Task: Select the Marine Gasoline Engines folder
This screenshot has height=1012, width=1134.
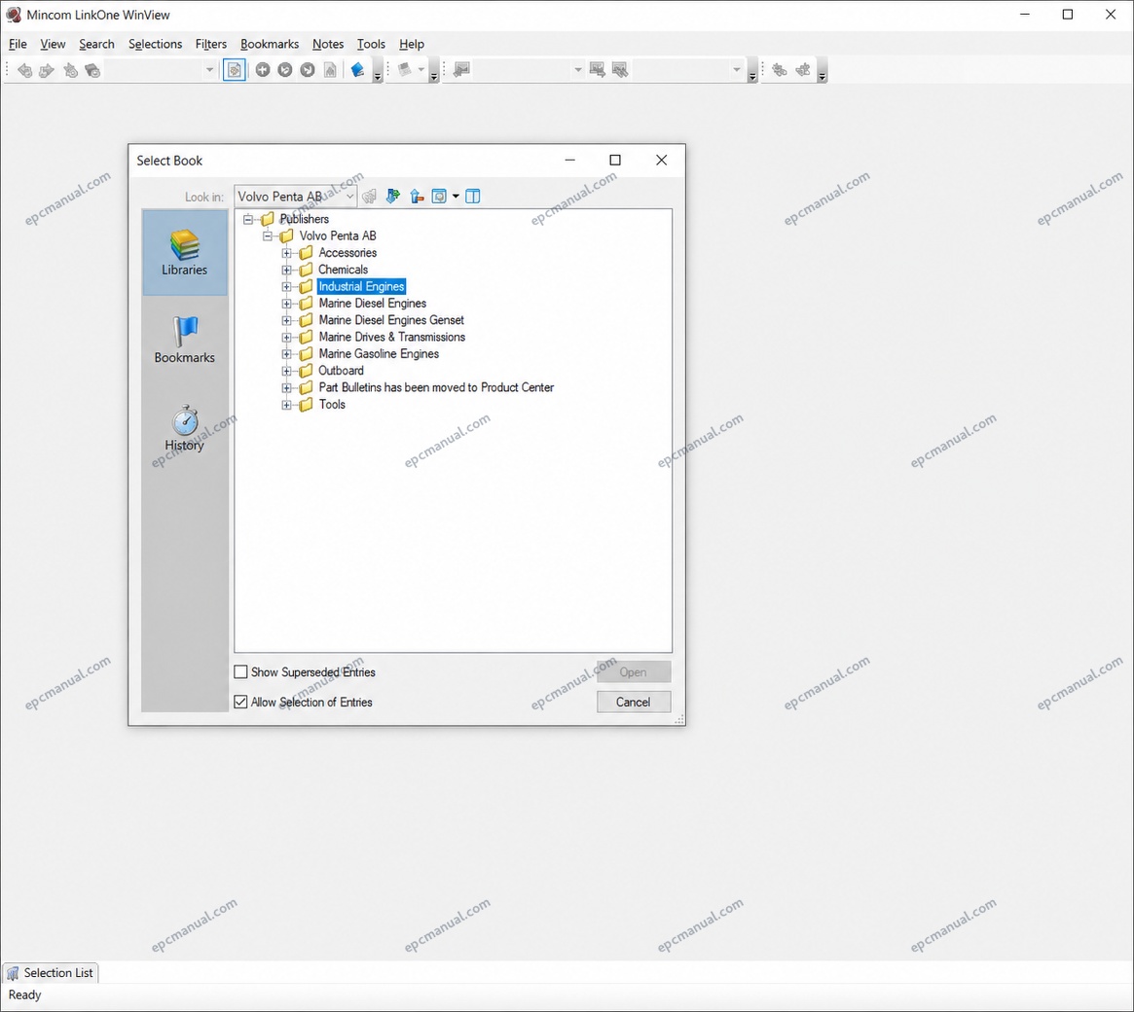Action: [x=379, y=354]
